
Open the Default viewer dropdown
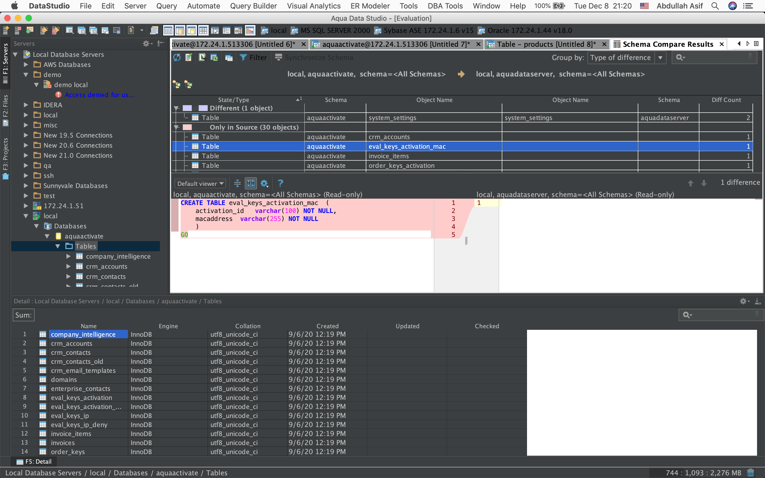click(x=200, y=184)
